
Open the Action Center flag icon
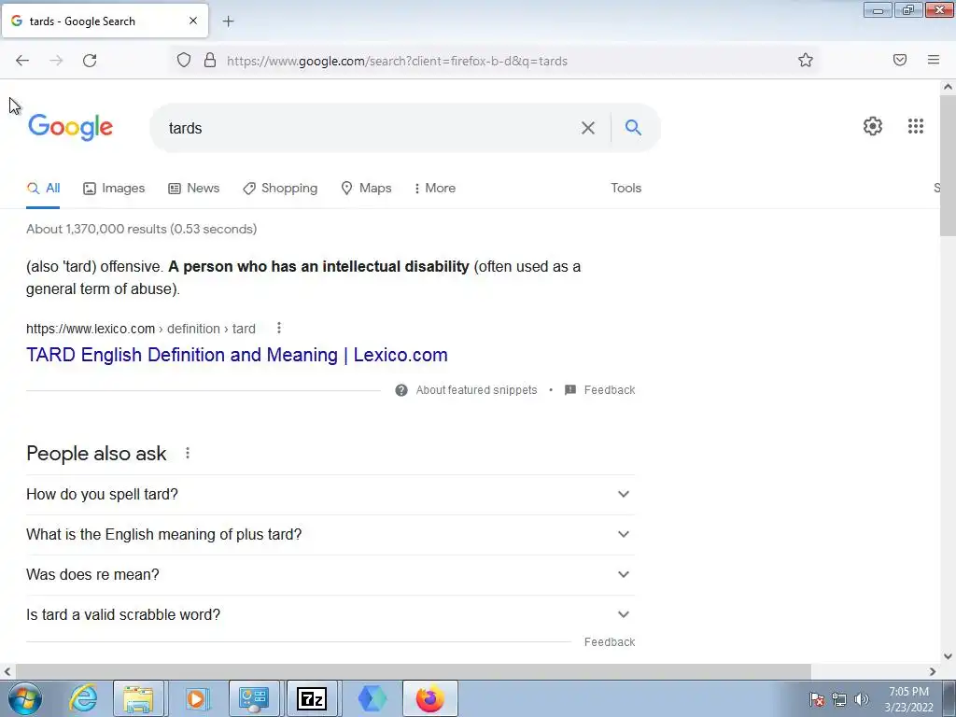(x=817, y=699)
